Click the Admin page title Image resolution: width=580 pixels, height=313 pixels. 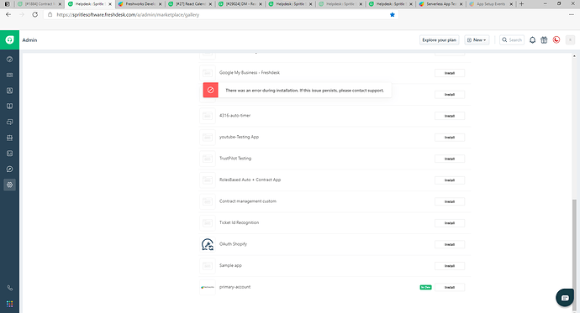pyautogui.click(x=29, y=40)
